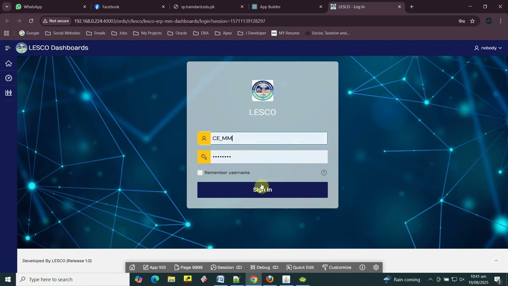Switch to the App Builder tab
Viewport: 508px width, 286px height.
tap(287, 7)
